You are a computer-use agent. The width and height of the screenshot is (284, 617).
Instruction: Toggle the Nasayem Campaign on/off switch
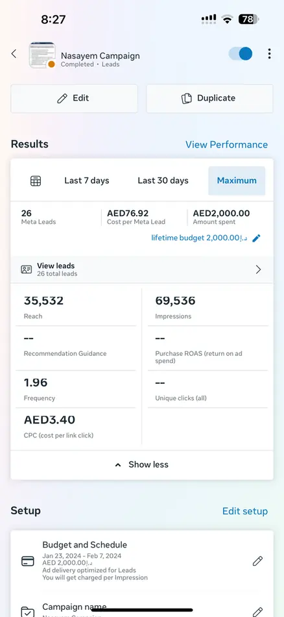[x=241, y=54]
